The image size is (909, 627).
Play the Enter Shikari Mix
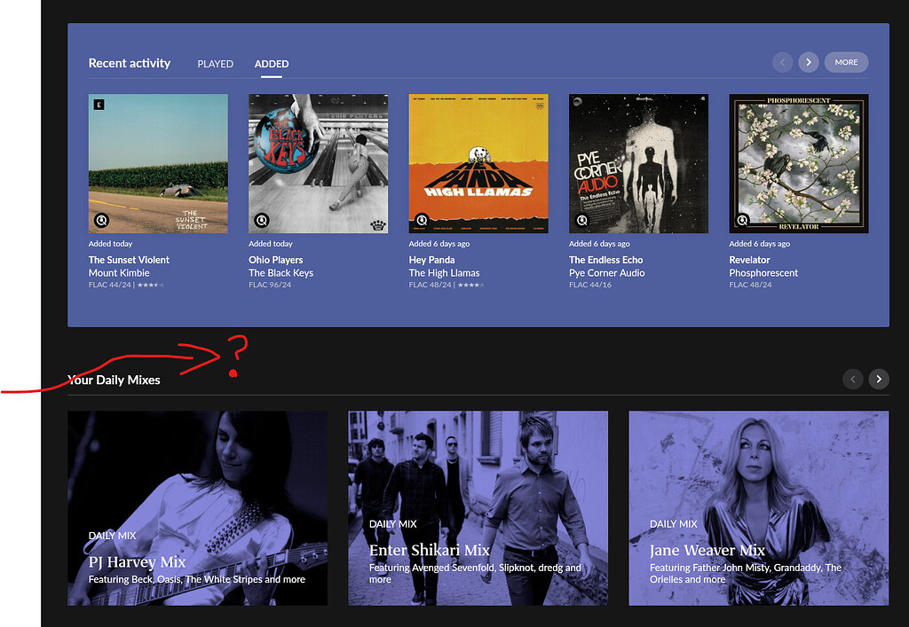pyautogui.click(x=478, y=508)
